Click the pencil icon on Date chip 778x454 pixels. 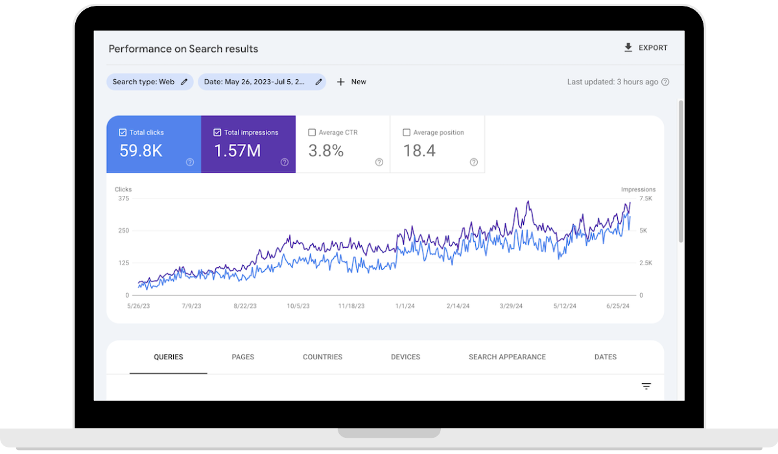319,82
